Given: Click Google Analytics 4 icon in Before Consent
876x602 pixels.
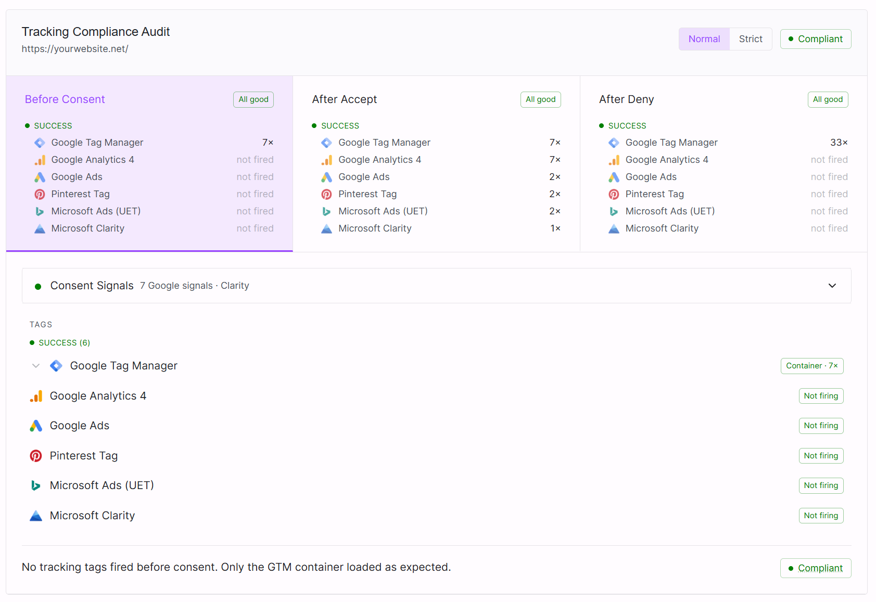Looking at the screenshot, I should click(x=40, y=160).
